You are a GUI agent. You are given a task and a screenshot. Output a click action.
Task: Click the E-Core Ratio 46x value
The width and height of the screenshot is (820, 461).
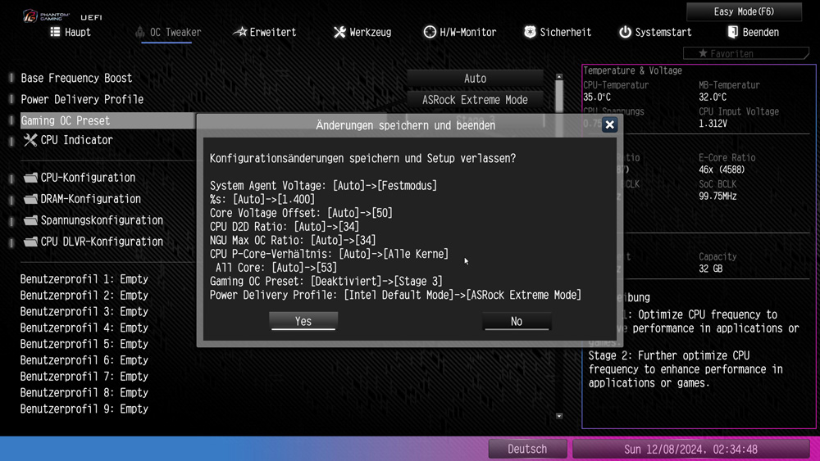pos(722,169)
